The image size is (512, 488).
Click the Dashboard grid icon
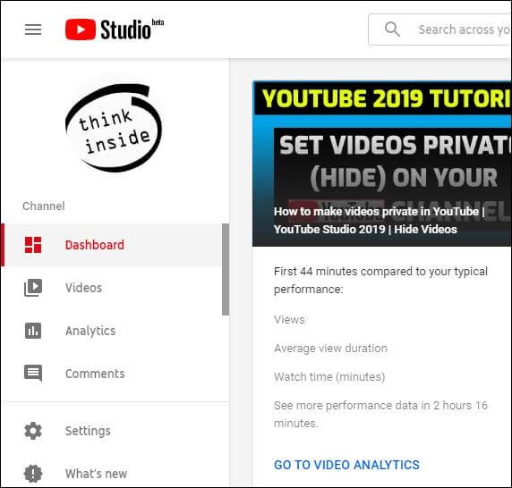[x=33, y=245]
